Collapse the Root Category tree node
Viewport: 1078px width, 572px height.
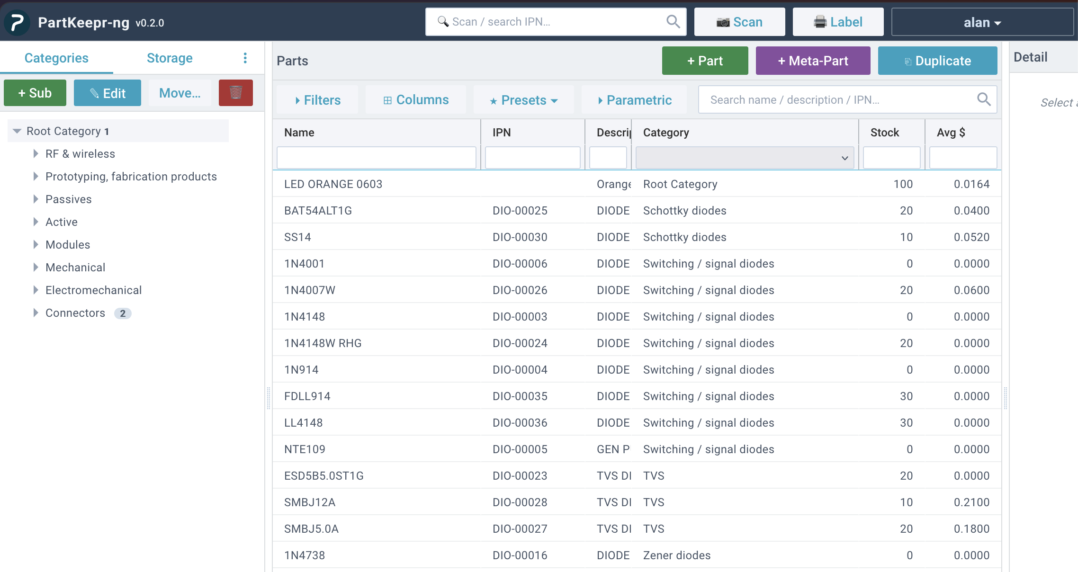[x=17, y=131]
